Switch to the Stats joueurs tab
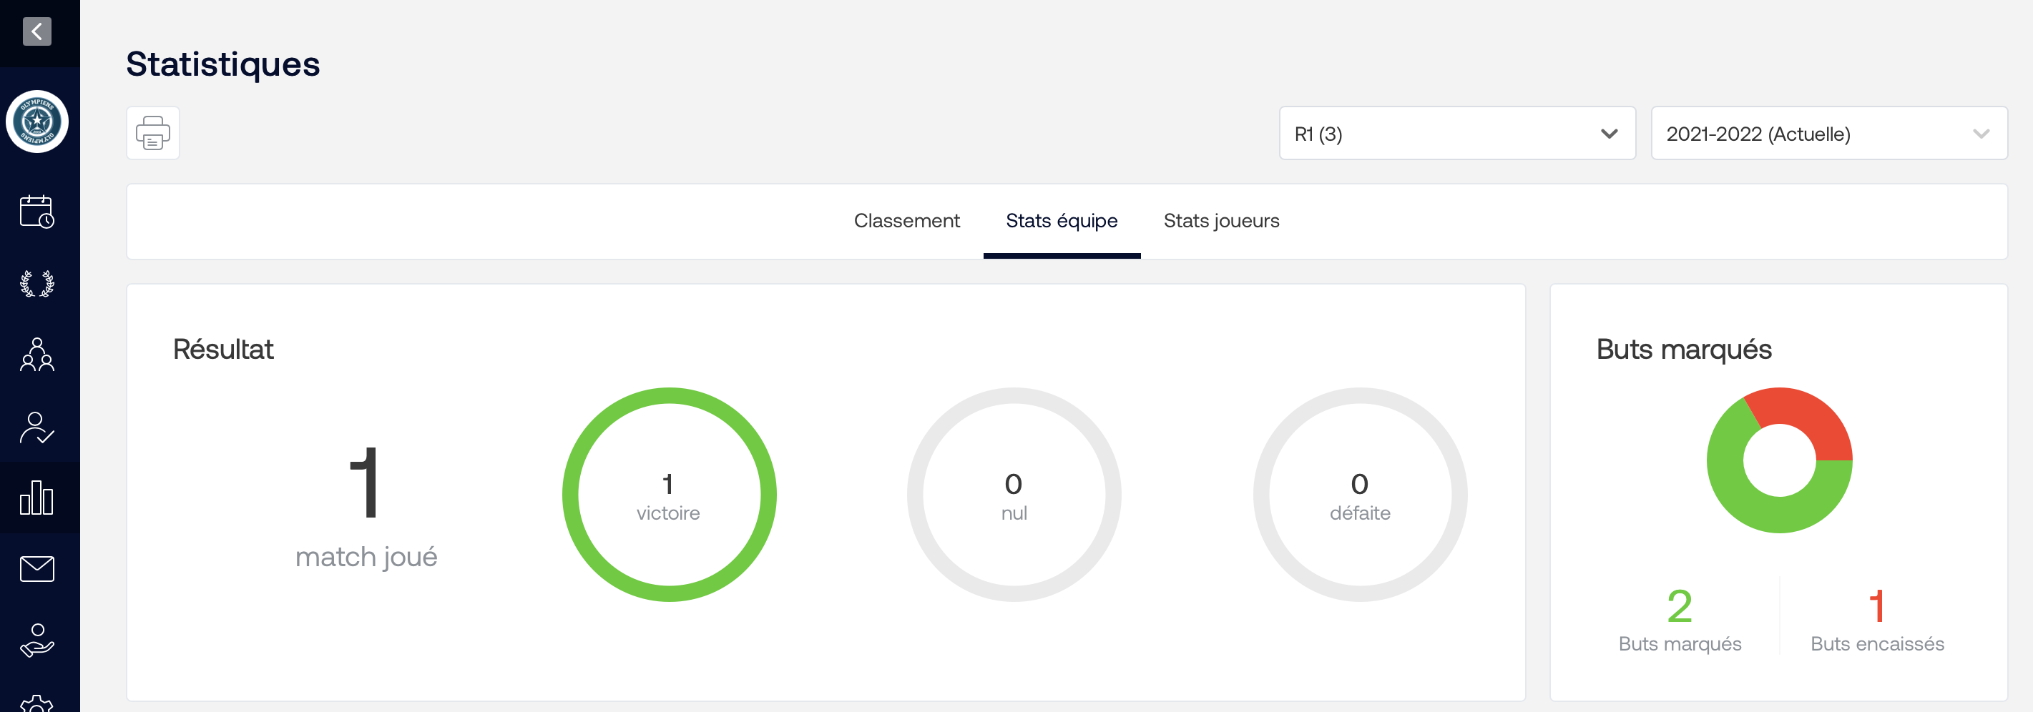This screenshot has width=2033, height=712. click(1221, 221)
